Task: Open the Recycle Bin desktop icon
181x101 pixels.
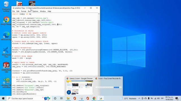Action: click(x=6, y=6)
